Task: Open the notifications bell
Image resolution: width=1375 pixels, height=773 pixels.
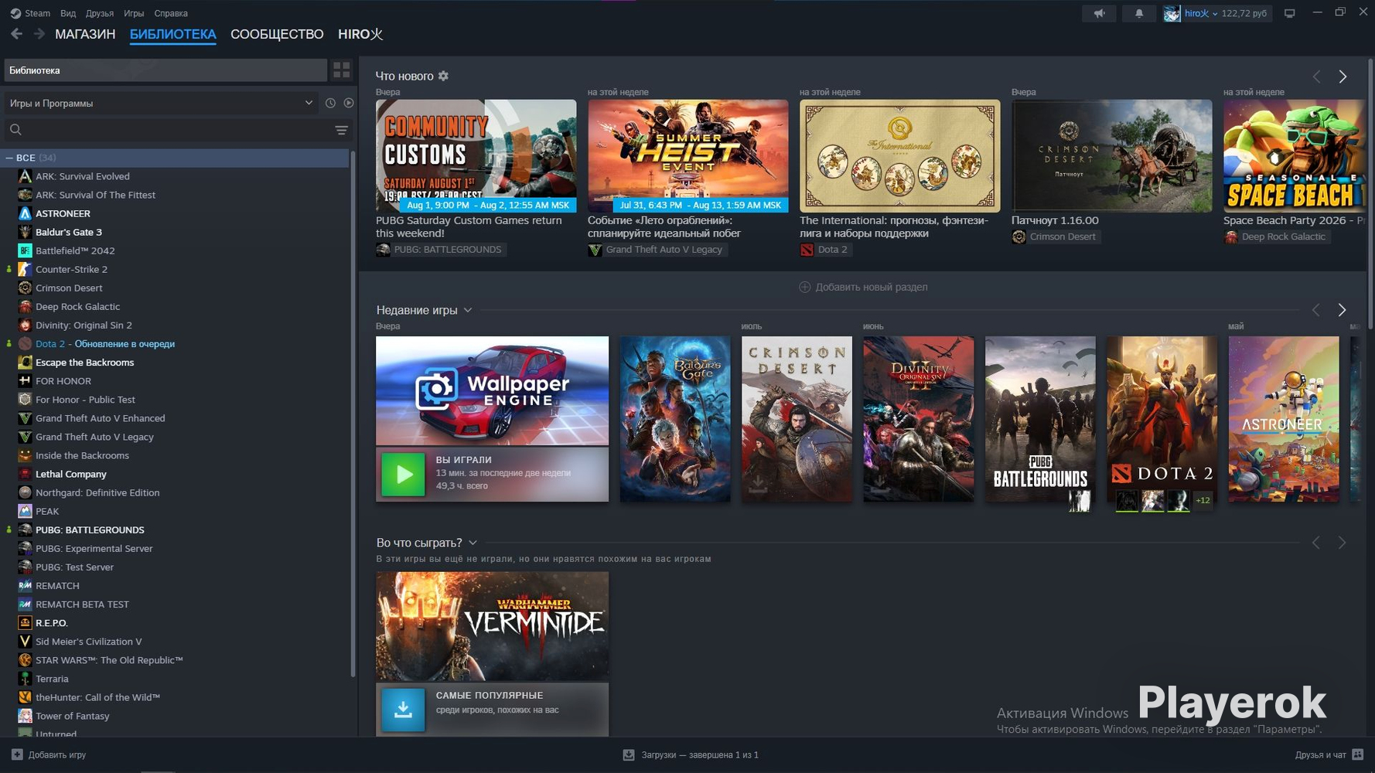Action: pyautogui.click(x=1139, y=13)
